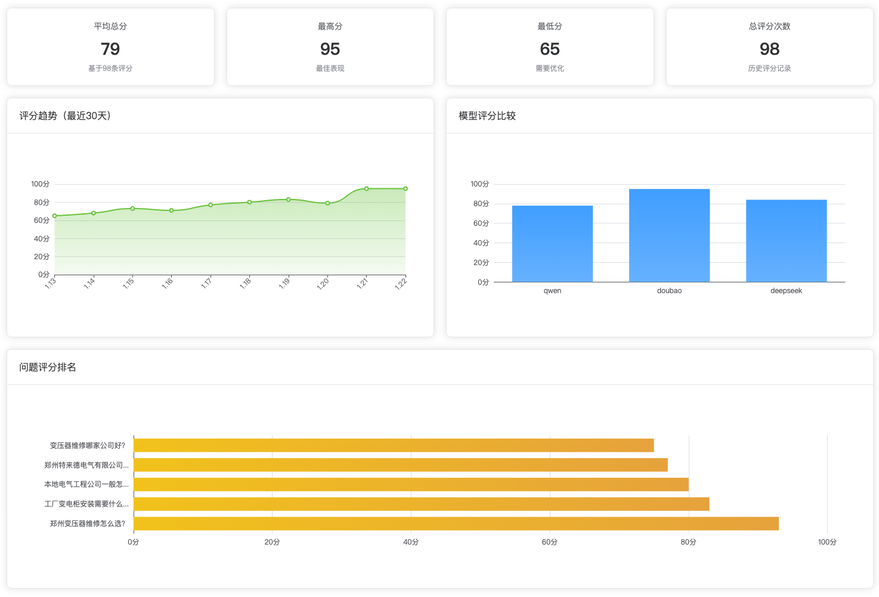879x597 pixels.
Task: Click the 最低分 card showing 65
Action: (x=549, y=47)
